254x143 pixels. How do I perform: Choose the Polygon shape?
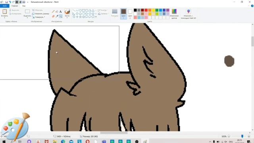[90, 10]
